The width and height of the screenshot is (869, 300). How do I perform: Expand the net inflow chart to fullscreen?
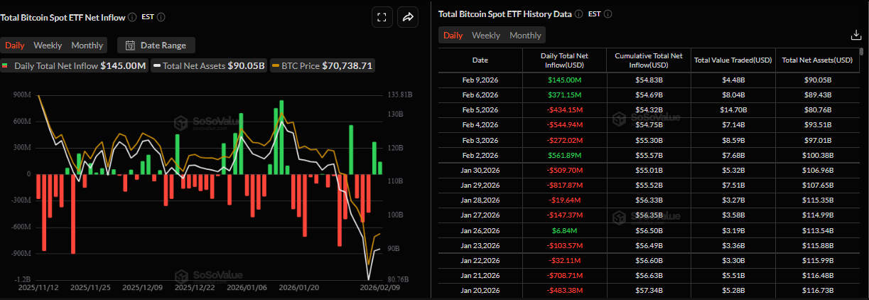point(382,18)
